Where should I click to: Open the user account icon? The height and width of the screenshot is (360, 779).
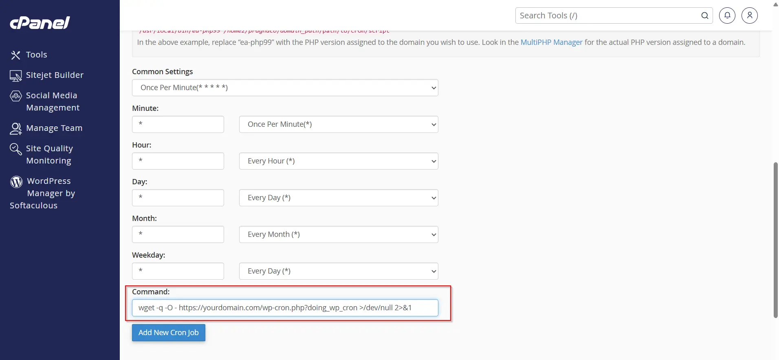(750, 15)
